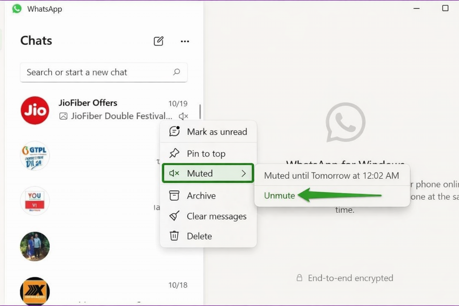Viewport: 459px width, 306px height.
Task: Click the search magnifier icon
Action: coord(177,72)
